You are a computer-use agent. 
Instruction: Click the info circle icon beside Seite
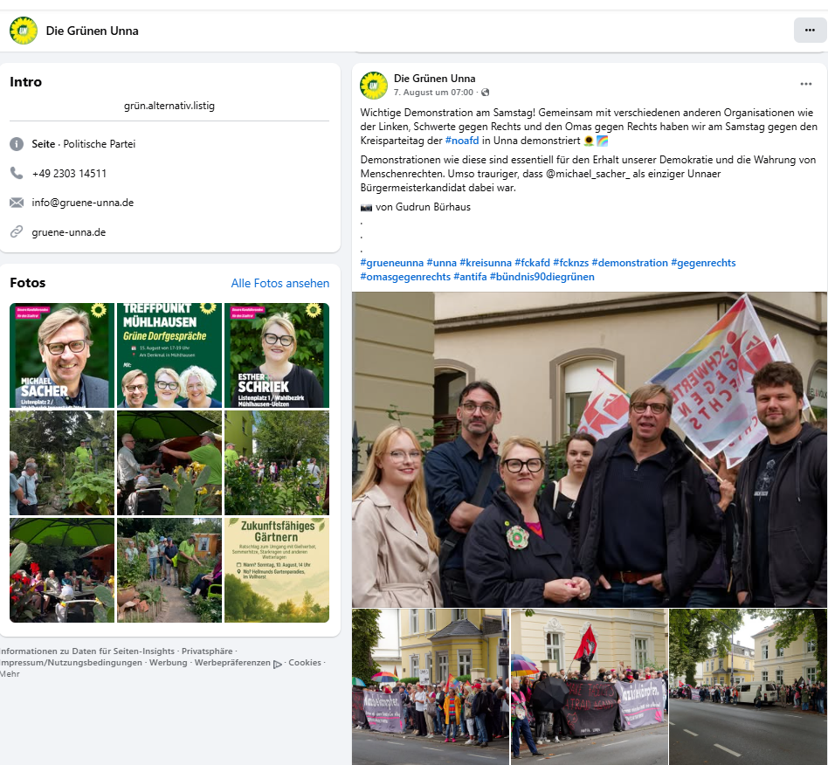click(x=17, y=143)
